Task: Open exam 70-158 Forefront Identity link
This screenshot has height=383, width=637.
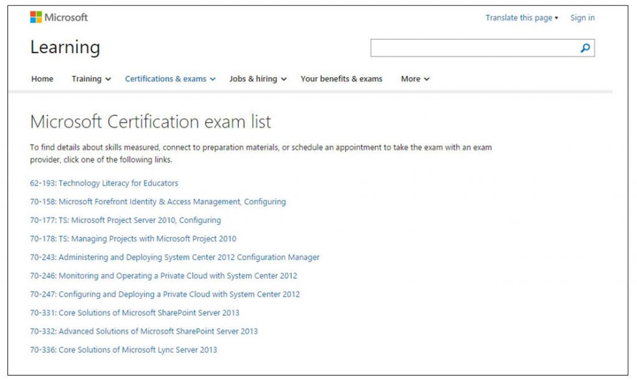Action: tap(157, 202)
